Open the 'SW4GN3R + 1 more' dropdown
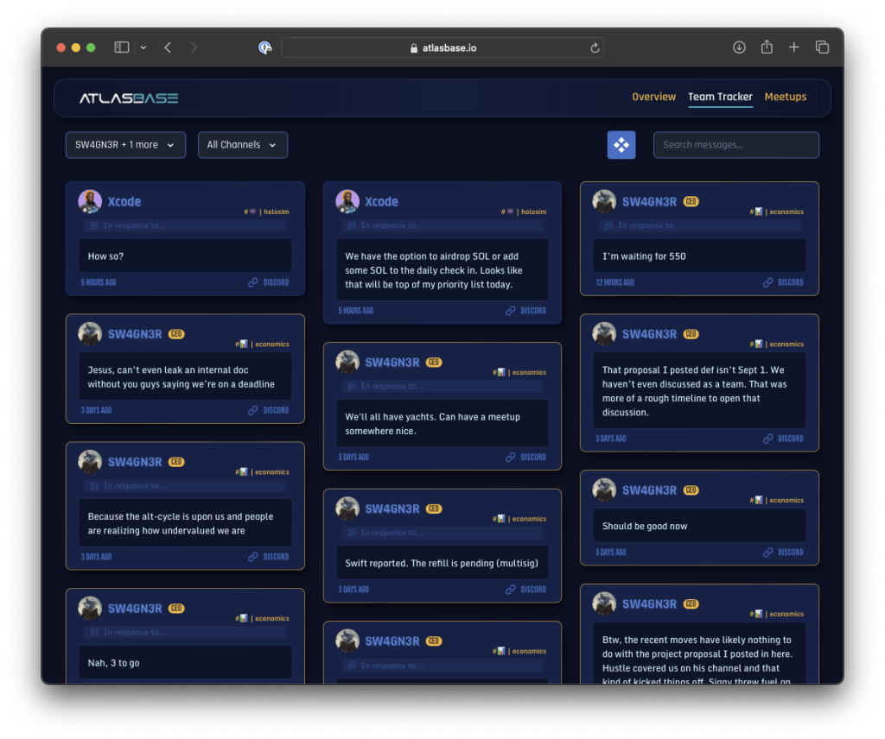The width and height of the screenshot is (885, 739). coord(125,145)
